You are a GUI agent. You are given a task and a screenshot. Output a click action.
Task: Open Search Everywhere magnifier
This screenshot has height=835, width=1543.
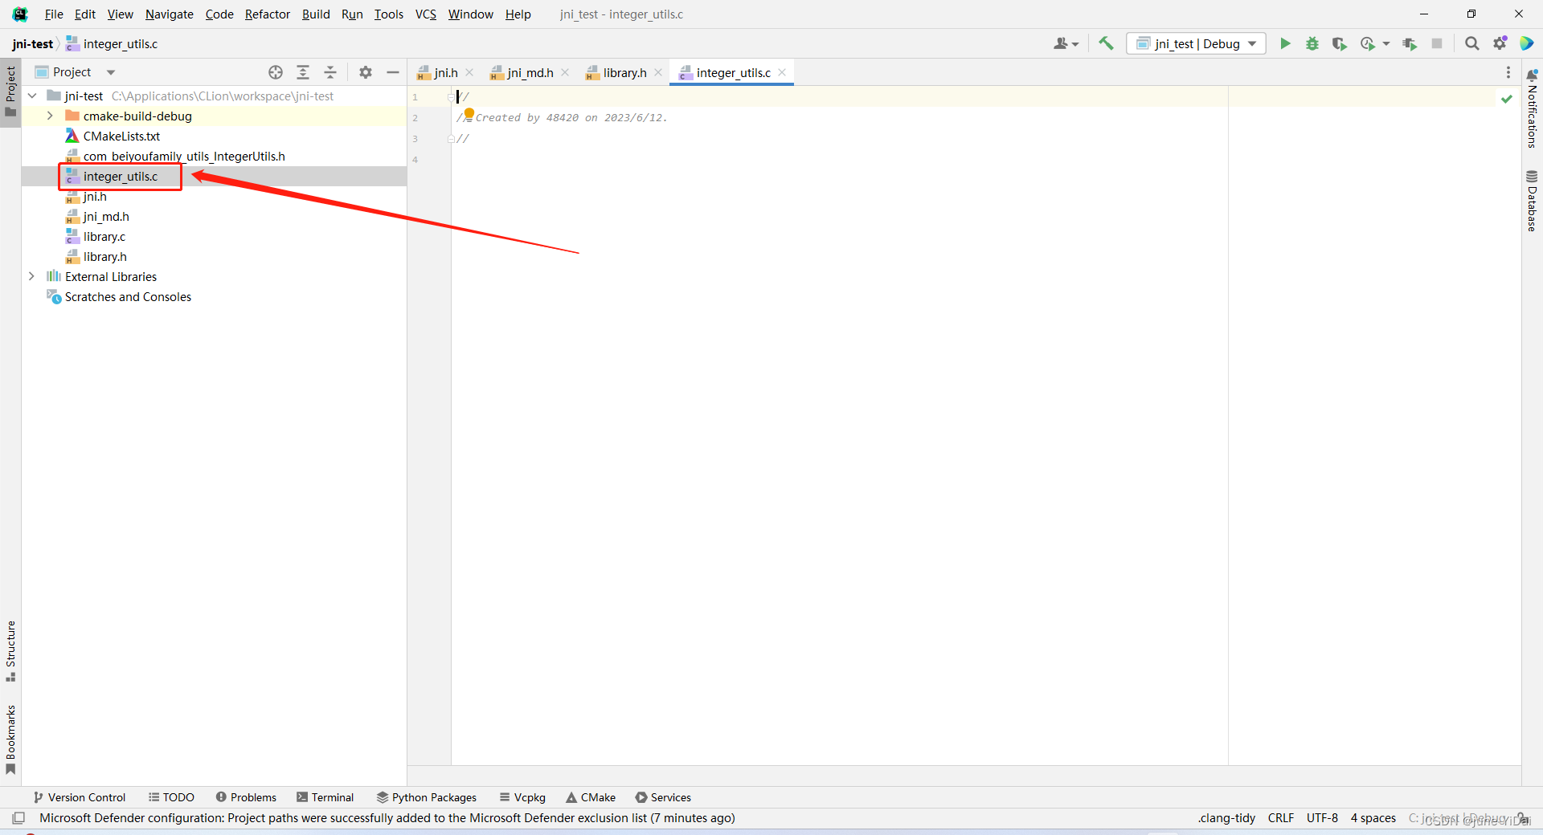pyautogui.click(x=1472, y=43)
